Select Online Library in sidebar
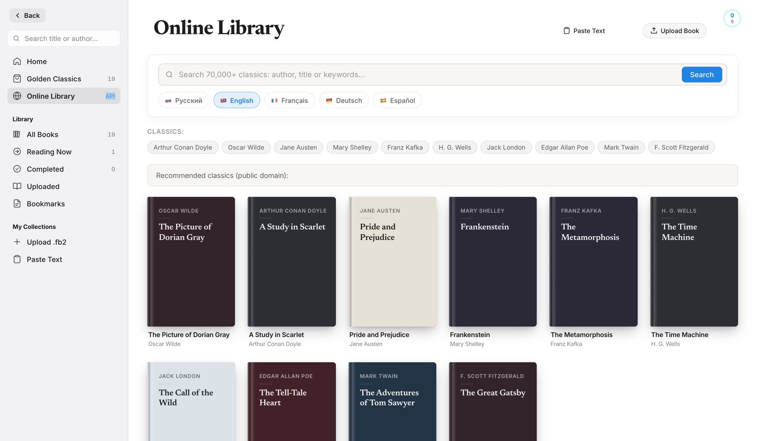 click(64, 96)
